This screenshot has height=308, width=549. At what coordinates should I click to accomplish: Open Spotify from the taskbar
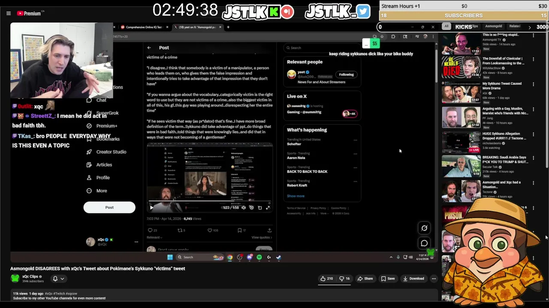[x=259, y=257]
